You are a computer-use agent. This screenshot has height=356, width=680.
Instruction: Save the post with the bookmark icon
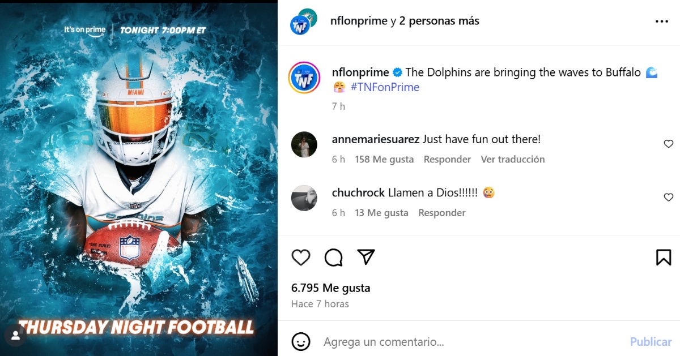pyautogui.click(x=664, y=258)
